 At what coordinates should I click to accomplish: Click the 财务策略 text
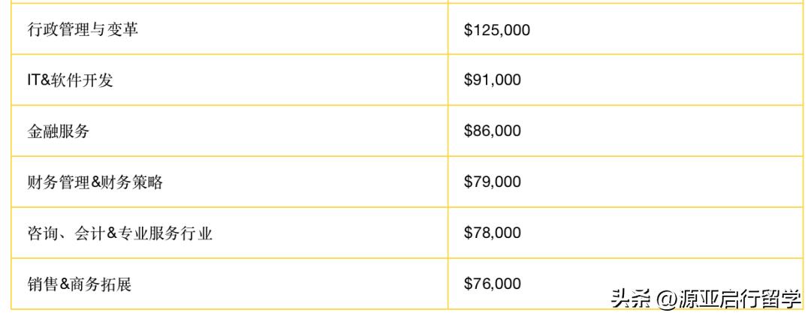pos(132,182)
